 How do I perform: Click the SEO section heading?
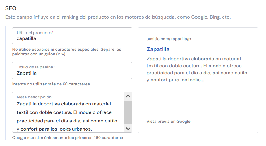click(10, 9)
